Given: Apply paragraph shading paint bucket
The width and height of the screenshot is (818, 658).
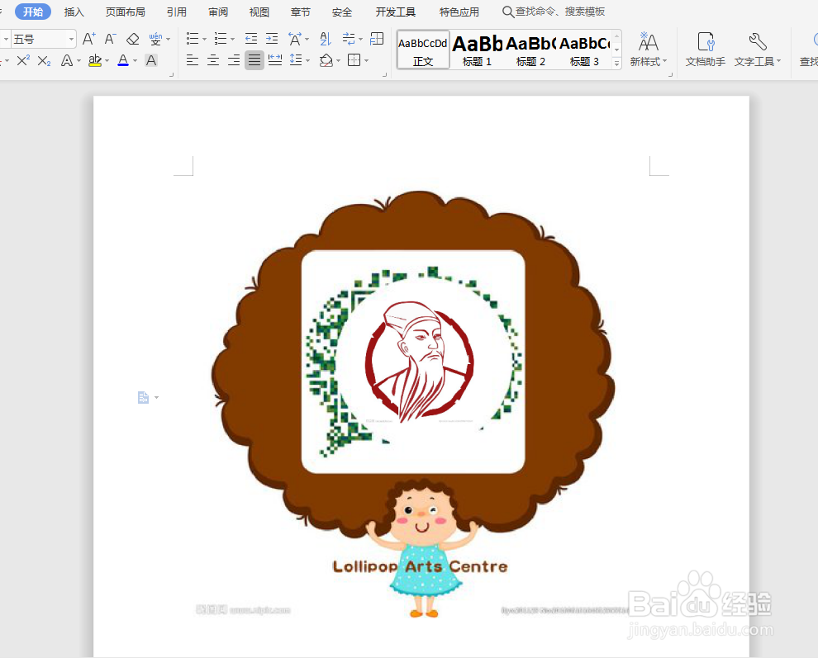Looking at the screenshot, I should click(x=326, y=60).
